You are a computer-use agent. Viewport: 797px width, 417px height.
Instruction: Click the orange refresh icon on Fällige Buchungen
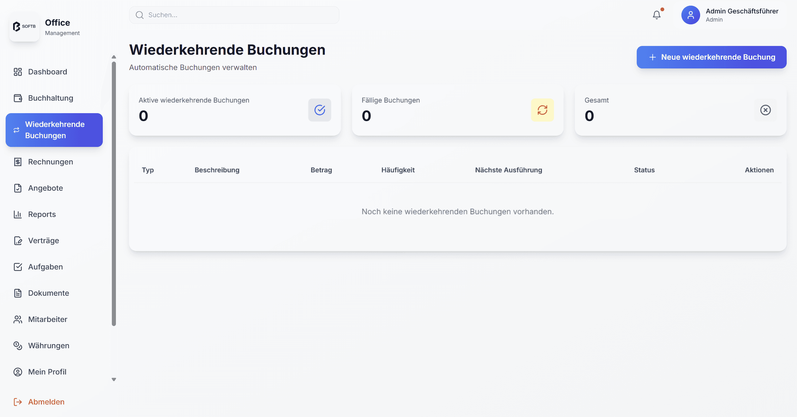point(542,110)
